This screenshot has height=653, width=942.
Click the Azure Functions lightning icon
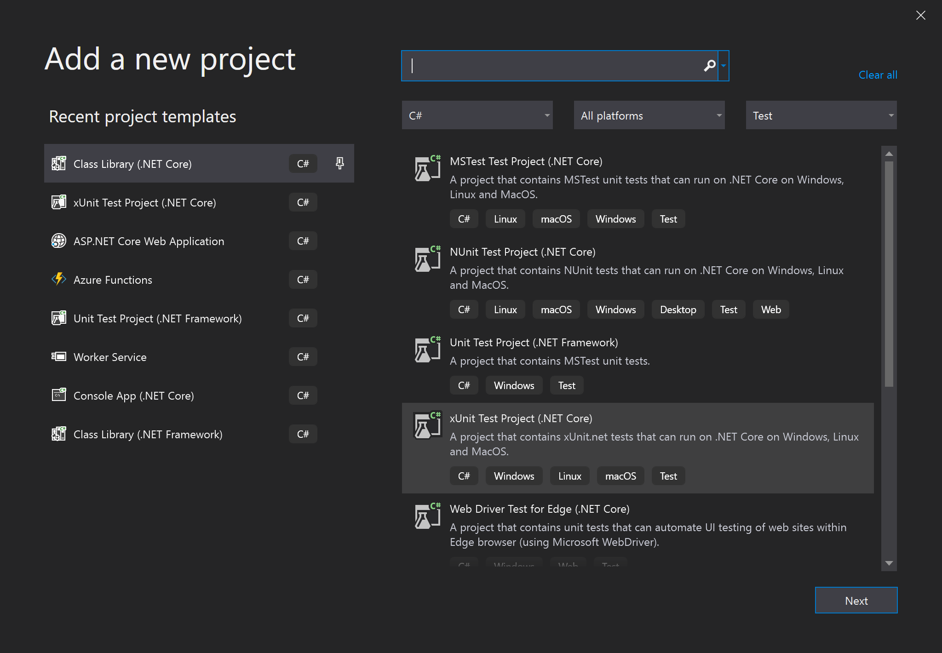pos(59,279)
